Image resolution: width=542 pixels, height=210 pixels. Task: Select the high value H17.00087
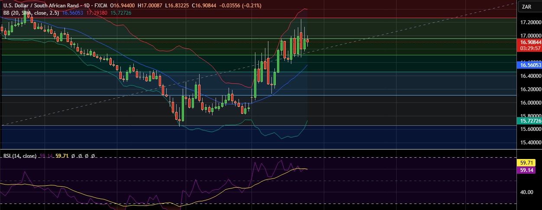point(150,6)
